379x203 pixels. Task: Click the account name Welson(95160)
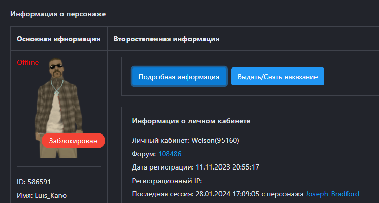coord(216,140)
